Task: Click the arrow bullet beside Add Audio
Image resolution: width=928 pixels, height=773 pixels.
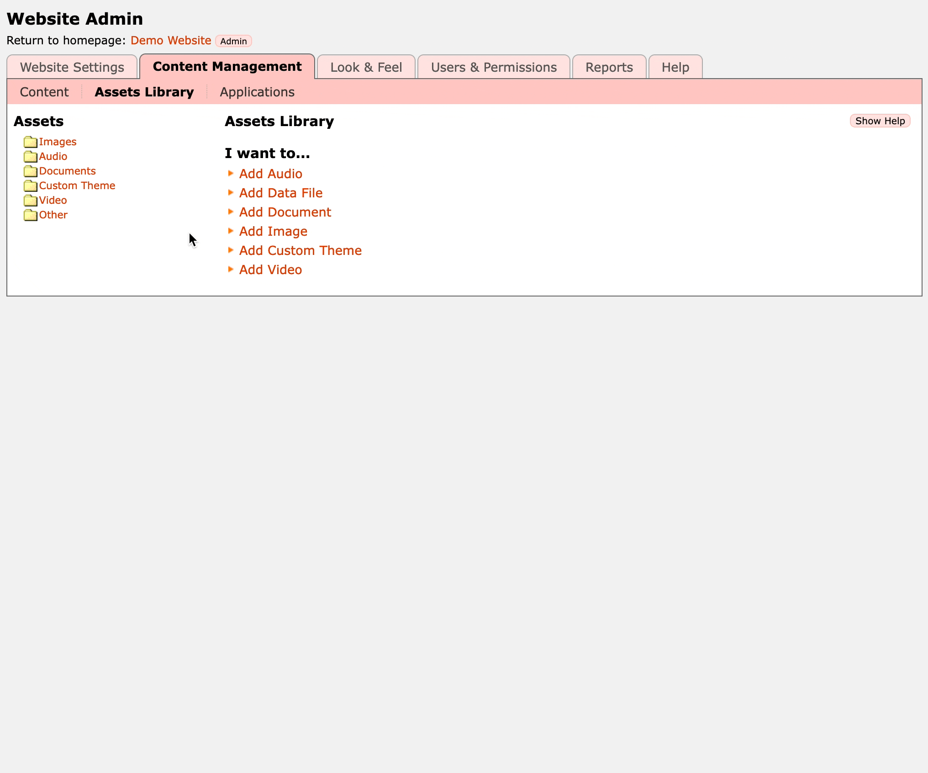Action: click(231, 173)
